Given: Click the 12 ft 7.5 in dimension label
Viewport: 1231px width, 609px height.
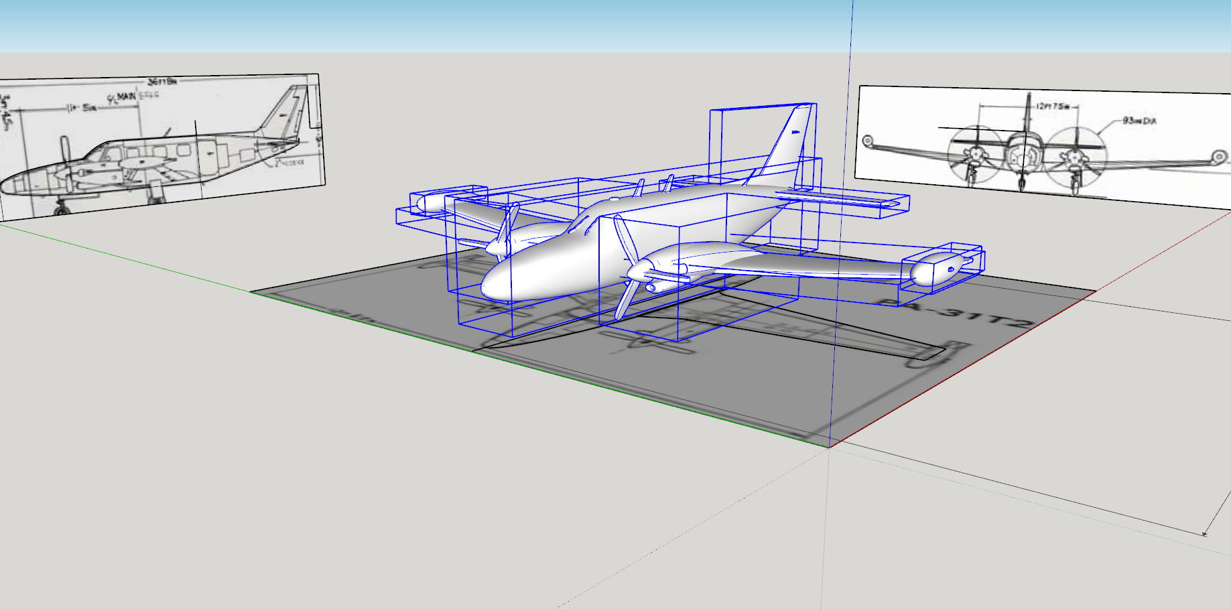Looking at the screenshot, I should 1052,106.
